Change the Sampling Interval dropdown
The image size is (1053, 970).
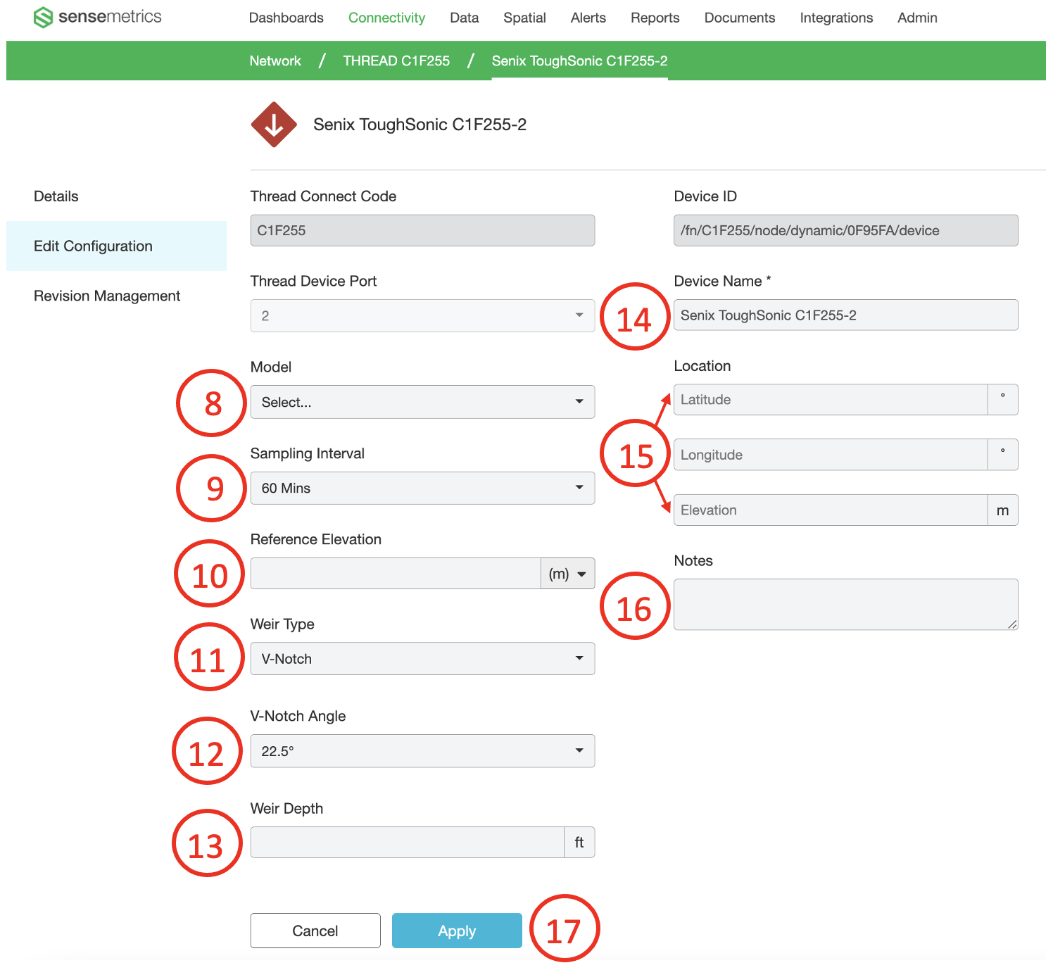[x=422, y=488]
